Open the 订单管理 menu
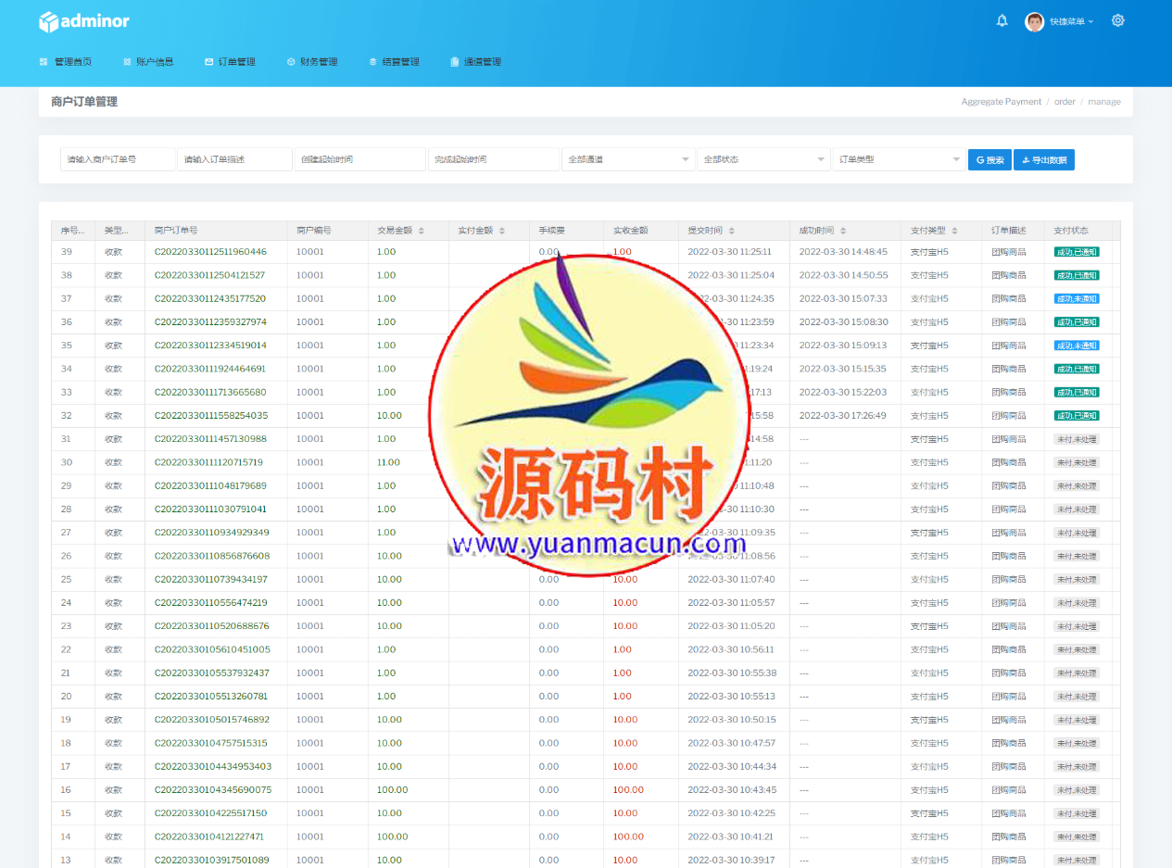The image size is (1172, 868). (230, 62)
